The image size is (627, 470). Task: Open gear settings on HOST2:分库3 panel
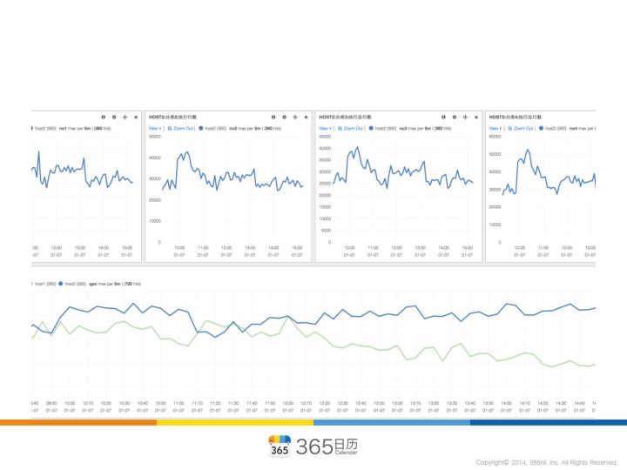tap(455, 117)
